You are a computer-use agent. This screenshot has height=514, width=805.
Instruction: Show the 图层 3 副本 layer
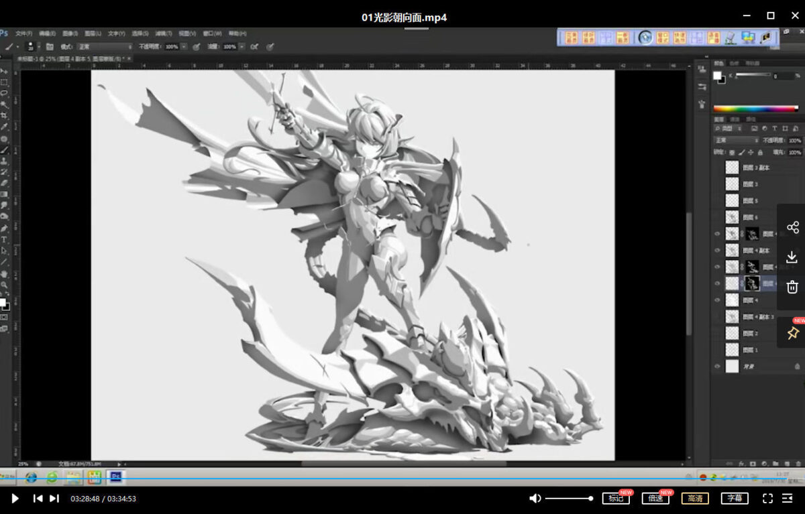coord(718,168)
